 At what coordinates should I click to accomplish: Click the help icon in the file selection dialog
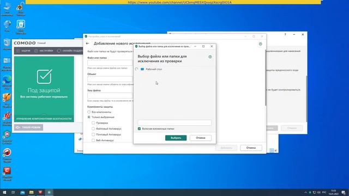coord(210,57)
